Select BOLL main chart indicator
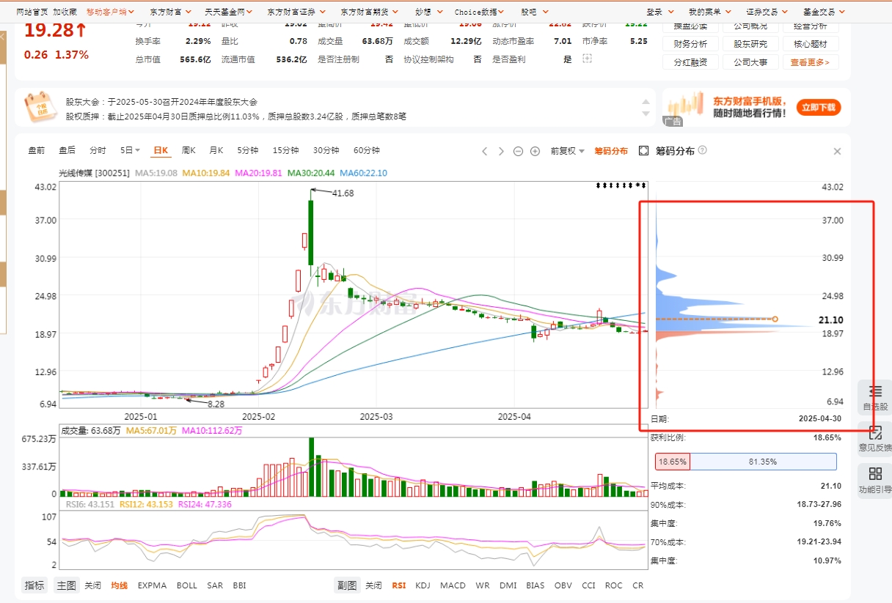This screenshot has width=892, height=603. point(186,585)
